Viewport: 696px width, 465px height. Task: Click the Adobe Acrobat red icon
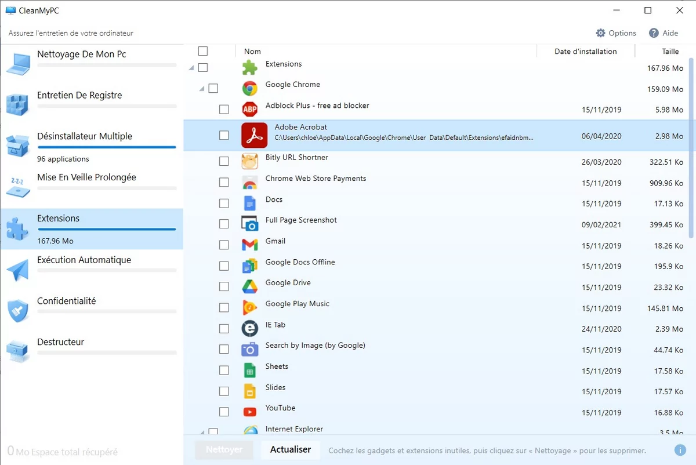click(x=254, y=136)
